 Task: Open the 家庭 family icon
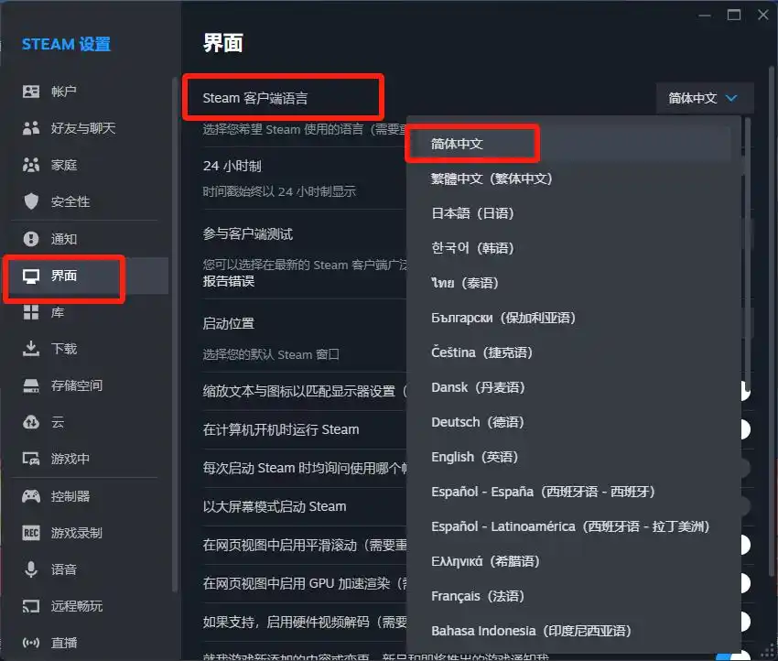pyautogui.click(x=31, y=165)
